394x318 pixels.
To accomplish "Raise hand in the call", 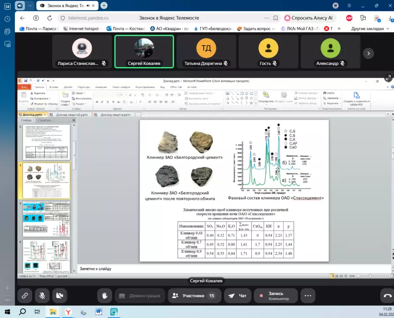I will click(105, 295).
